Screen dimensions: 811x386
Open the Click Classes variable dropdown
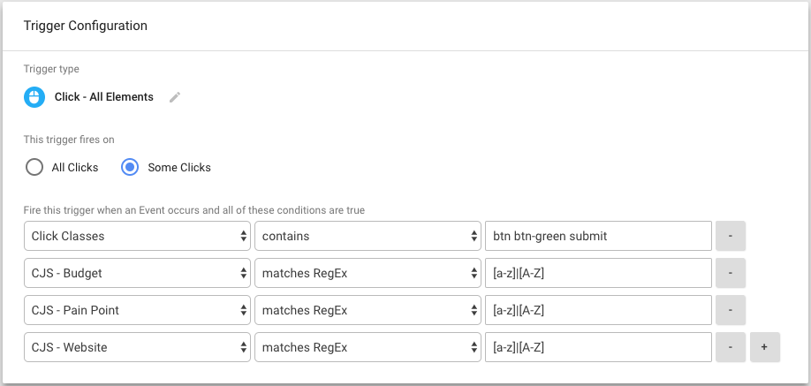click(137, 236)
